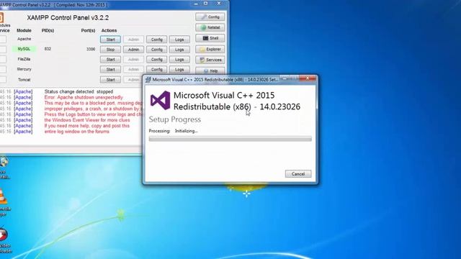Open MySQL Admin in XAMPP
461x259 pixels.
[133, 50]
